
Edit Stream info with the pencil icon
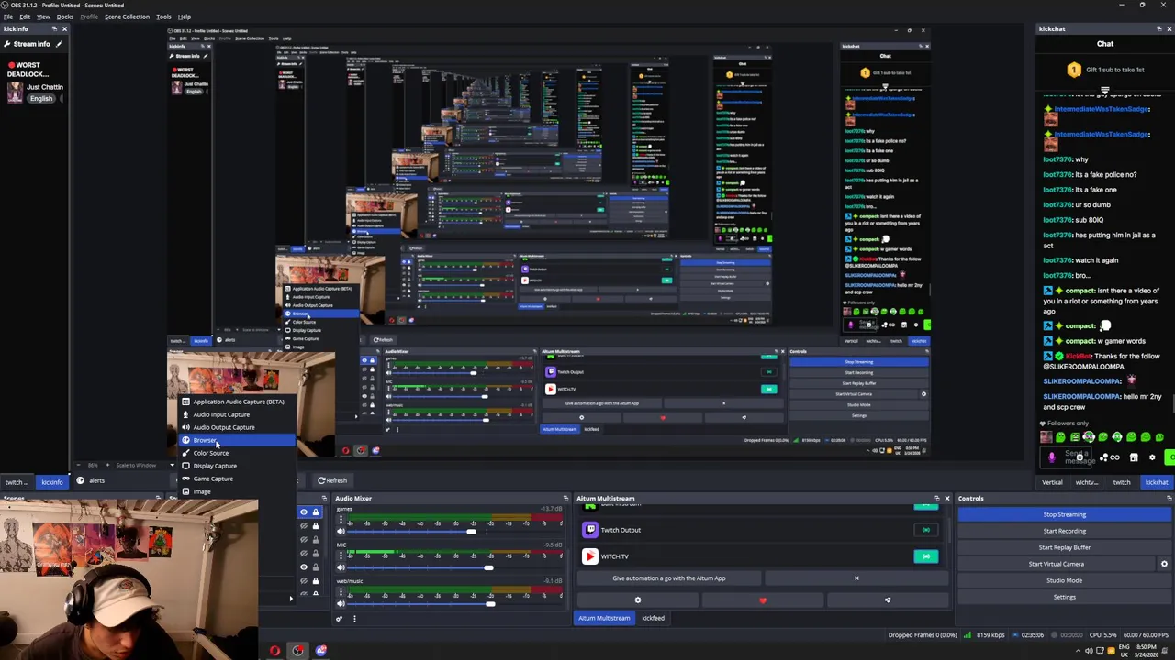coord(60,44)
